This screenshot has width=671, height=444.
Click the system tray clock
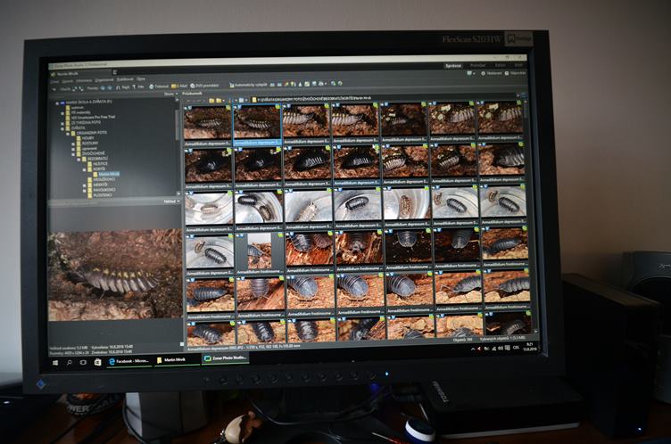(x=531, y=346)
